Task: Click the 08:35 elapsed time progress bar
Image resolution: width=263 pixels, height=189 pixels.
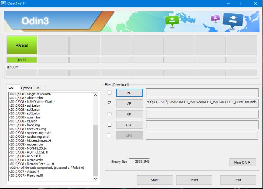Action: point(22,60)
